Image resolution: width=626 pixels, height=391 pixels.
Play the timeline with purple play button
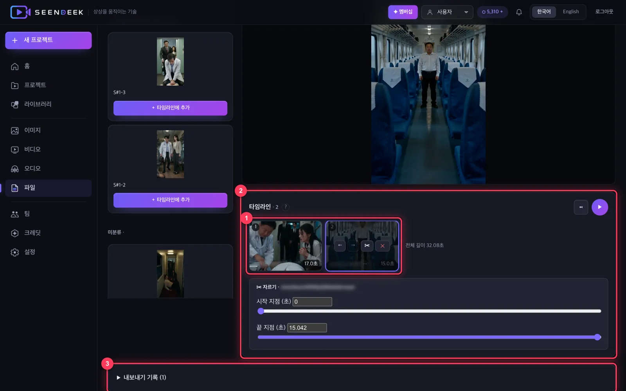pyautogui.click(x=599, y=207)
